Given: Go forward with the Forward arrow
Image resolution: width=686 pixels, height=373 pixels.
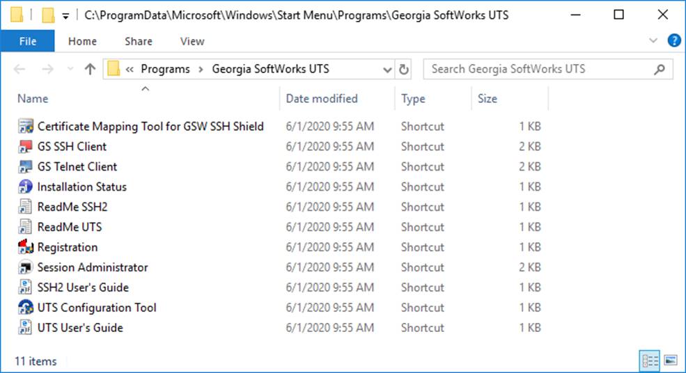Looking at the screenshot, I should click(x=47, y=69).
